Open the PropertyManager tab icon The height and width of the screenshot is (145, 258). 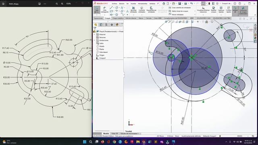pos(101,25)
